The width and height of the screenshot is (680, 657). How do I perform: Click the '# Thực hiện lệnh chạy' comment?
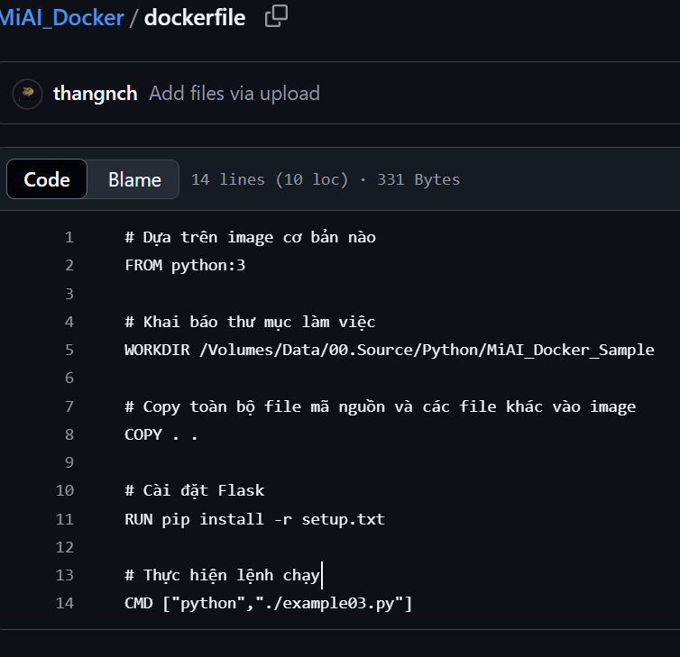point(222,575)
